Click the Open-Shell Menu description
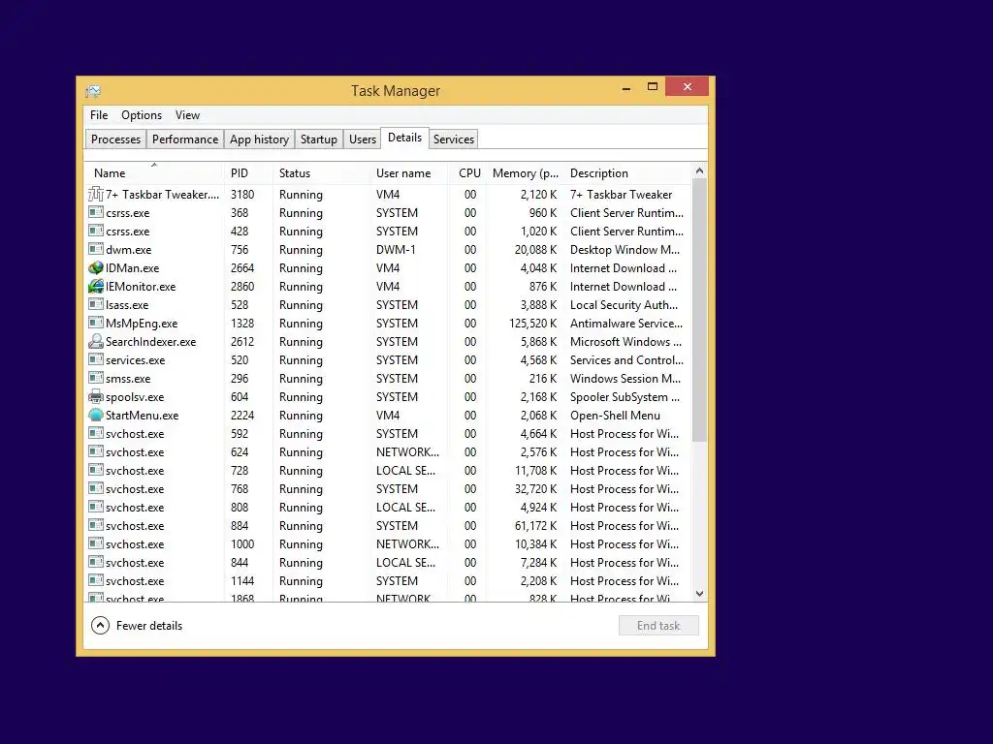993x744 pixels. click(615, 416)
